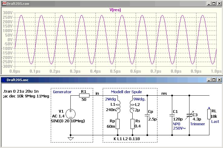Click the 18k value of RL
This screenshot has height=148, width=223.
point(214,117)
